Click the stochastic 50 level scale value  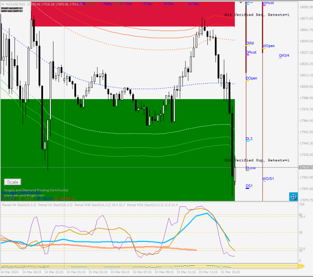(x=300, y=232)
